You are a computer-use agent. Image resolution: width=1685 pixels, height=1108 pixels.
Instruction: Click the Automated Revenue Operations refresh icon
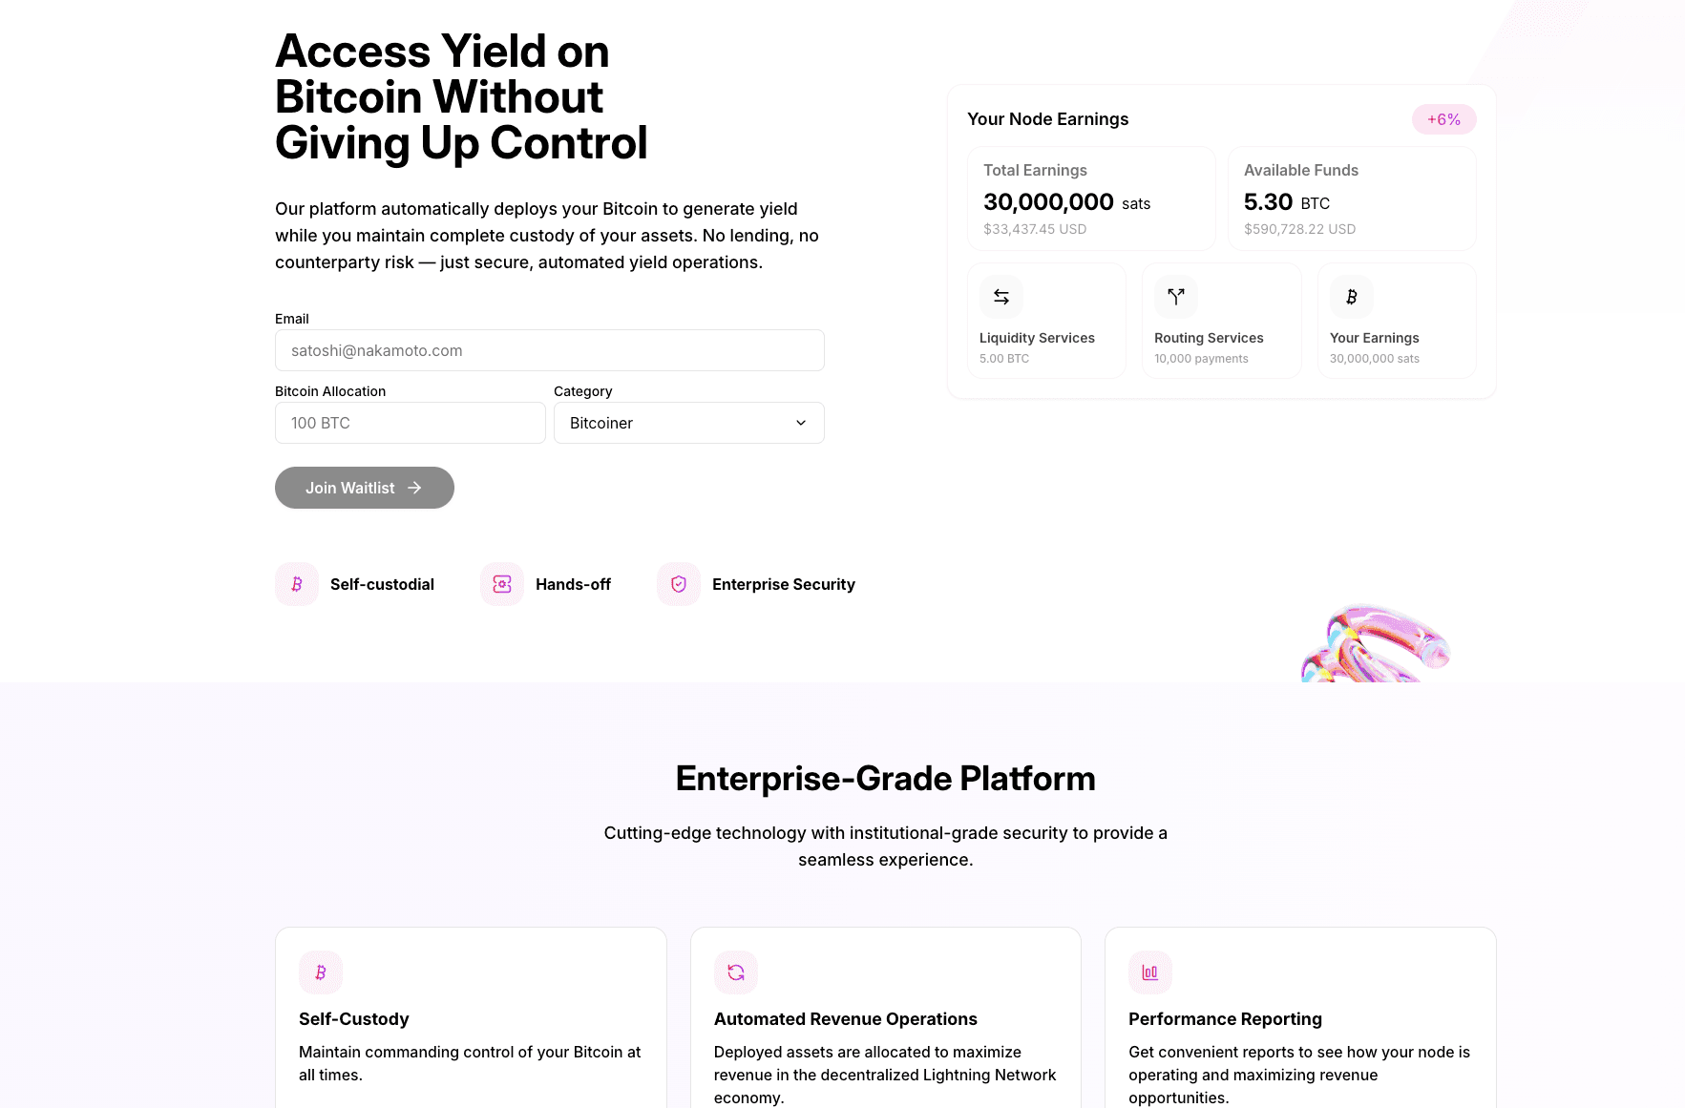[735, 972]
